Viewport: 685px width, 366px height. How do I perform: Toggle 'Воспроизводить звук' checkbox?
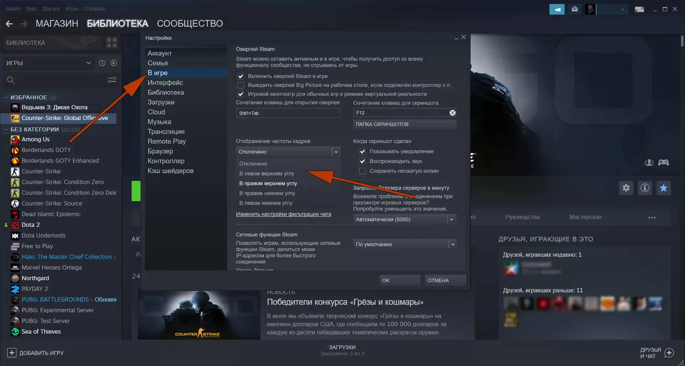tap(362, 161)
